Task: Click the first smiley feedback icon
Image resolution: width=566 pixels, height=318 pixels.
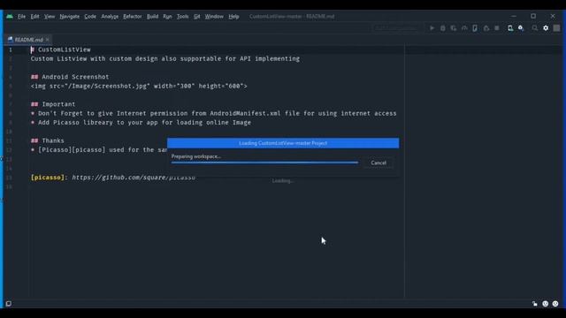Action: [545, 304]
